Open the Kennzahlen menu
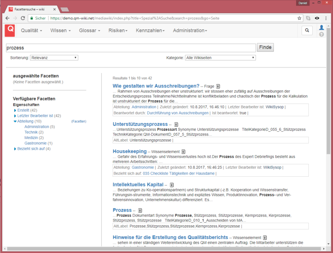Viewport: 333px width, 253px height. (x=150, y=30)
